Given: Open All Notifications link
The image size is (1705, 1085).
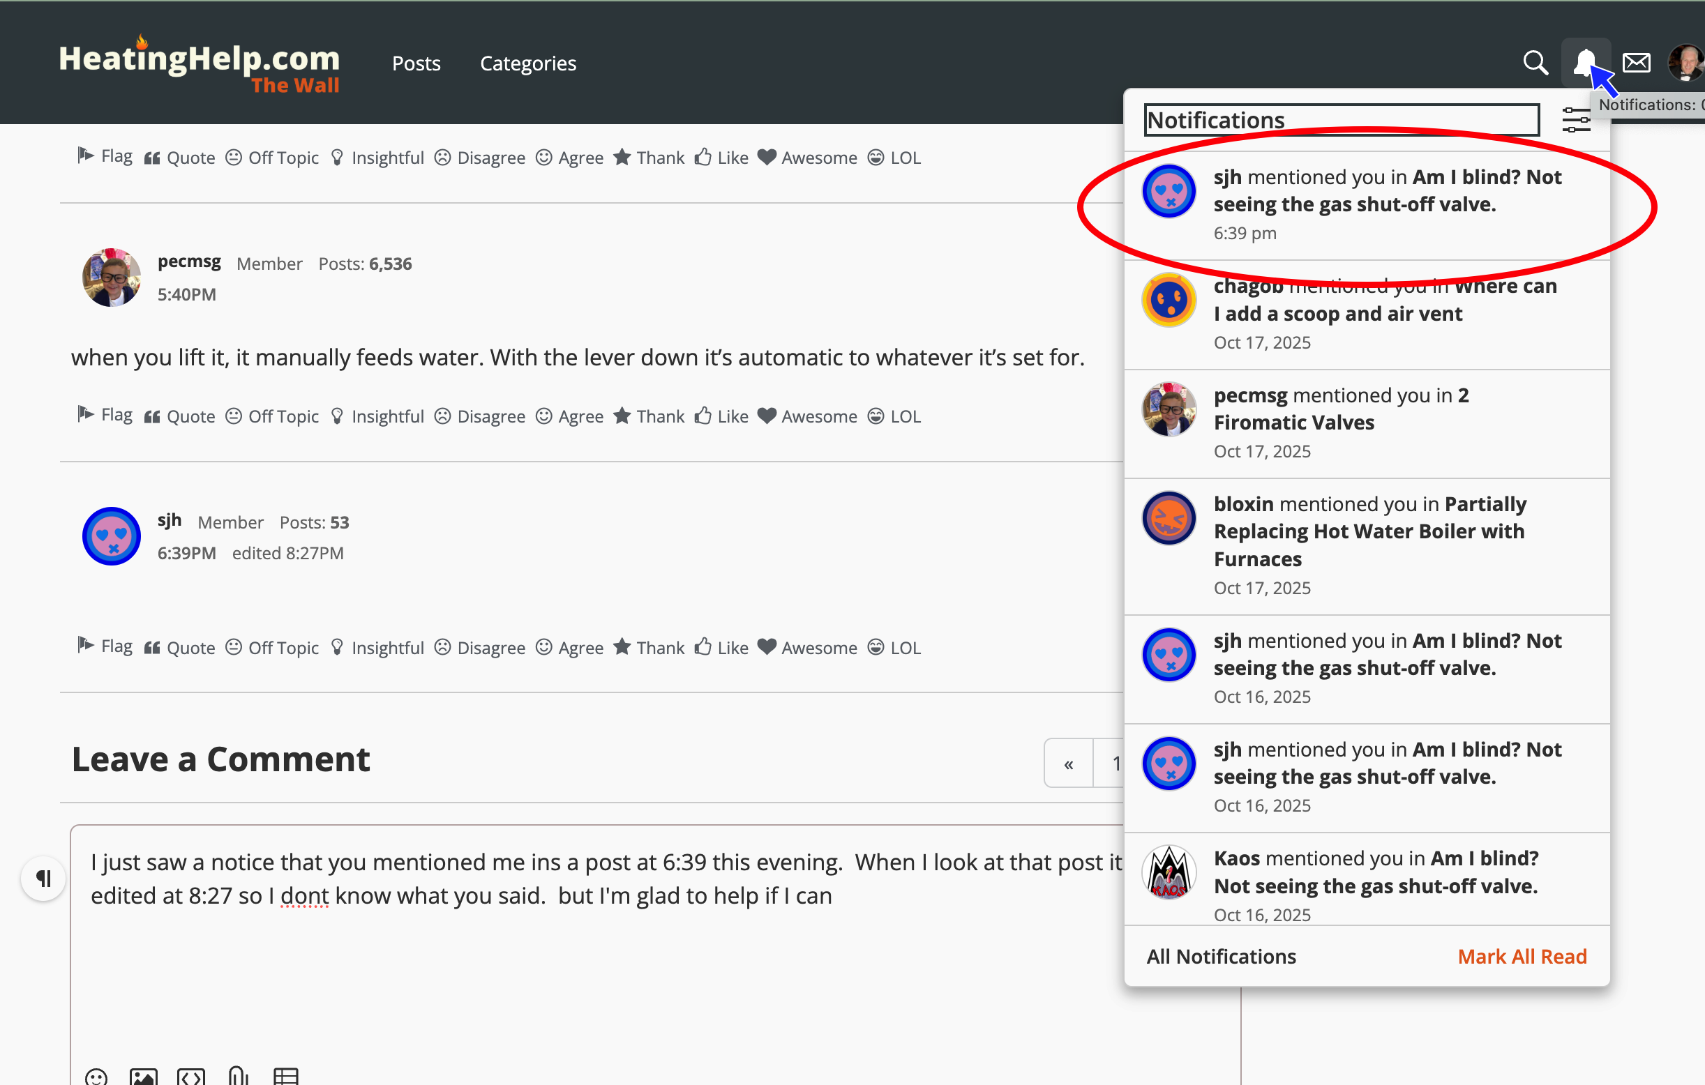Looking at the screenshot, I should tap(1221, 956).
